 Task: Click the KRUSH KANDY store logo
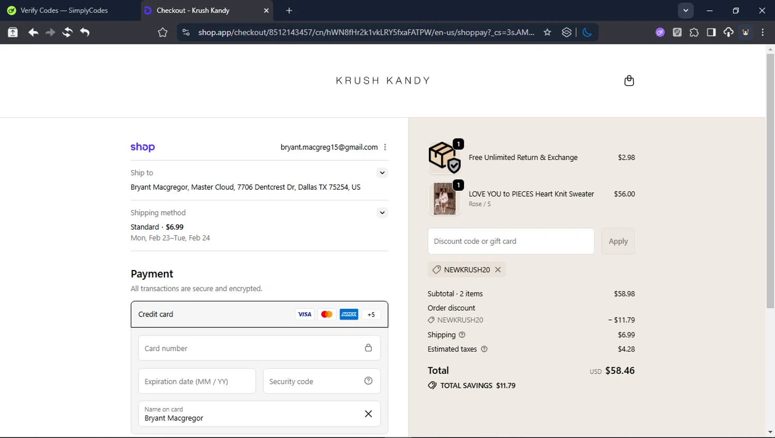click(383, 81)
